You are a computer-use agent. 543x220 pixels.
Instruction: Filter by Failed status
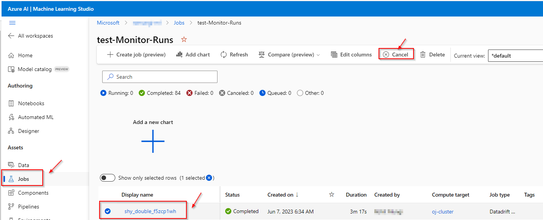click(x=199, y=93)
